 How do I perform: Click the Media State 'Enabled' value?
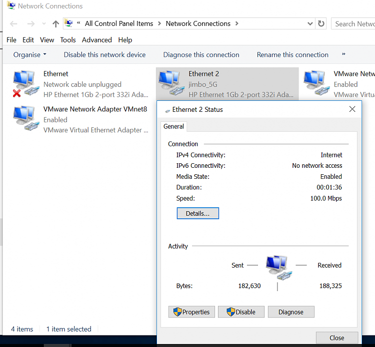click(x=331, y=176)
